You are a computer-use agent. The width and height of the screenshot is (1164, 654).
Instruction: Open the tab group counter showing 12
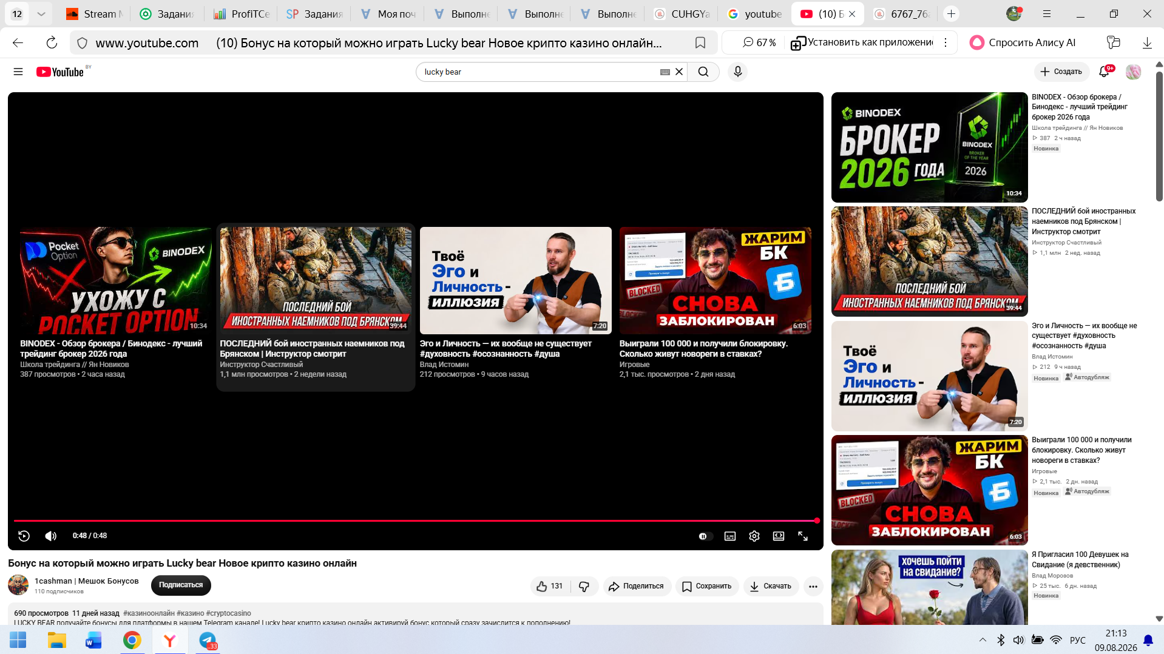tap(17, 14)
